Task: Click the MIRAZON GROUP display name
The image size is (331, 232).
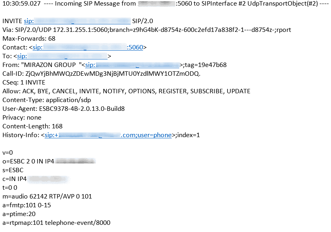Action: pos(50,65)
